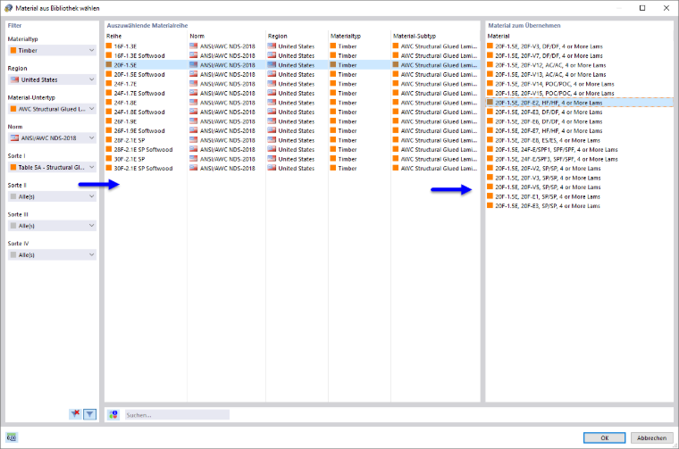Click into the Suchen search field
Image resolution: width=679 pixels, height=449 pixels.
click(177, 415)
